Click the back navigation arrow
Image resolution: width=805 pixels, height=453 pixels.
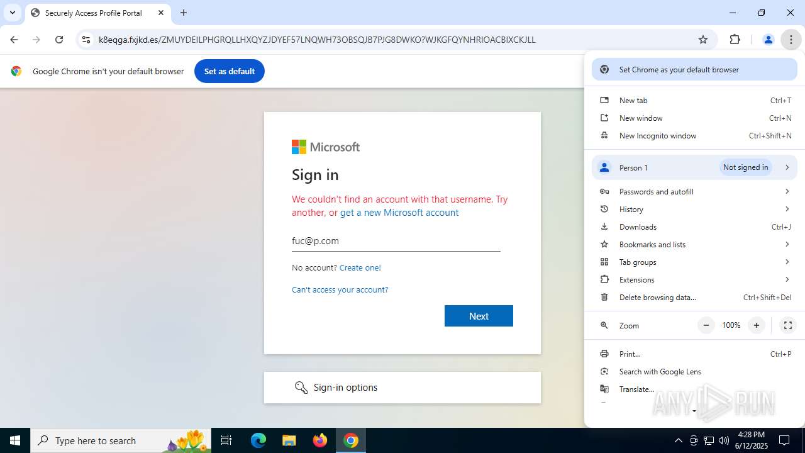(14, 40)
